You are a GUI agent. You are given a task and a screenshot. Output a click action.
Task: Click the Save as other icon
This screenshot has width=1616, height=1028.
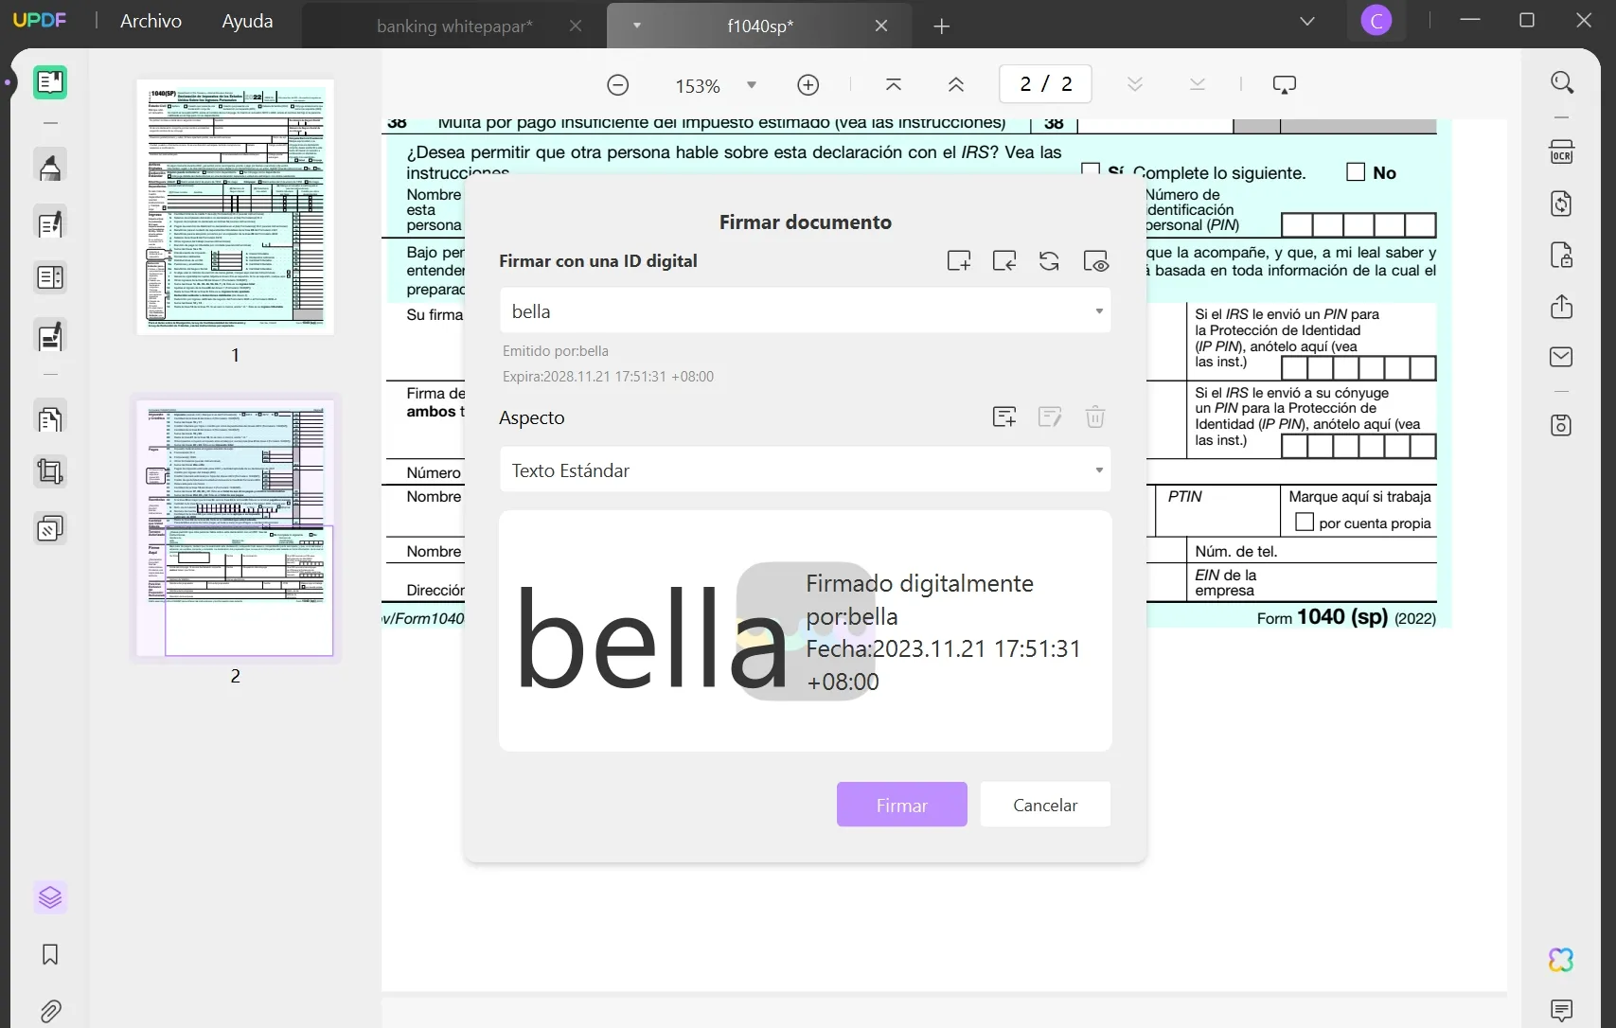tap(1562, 425)
